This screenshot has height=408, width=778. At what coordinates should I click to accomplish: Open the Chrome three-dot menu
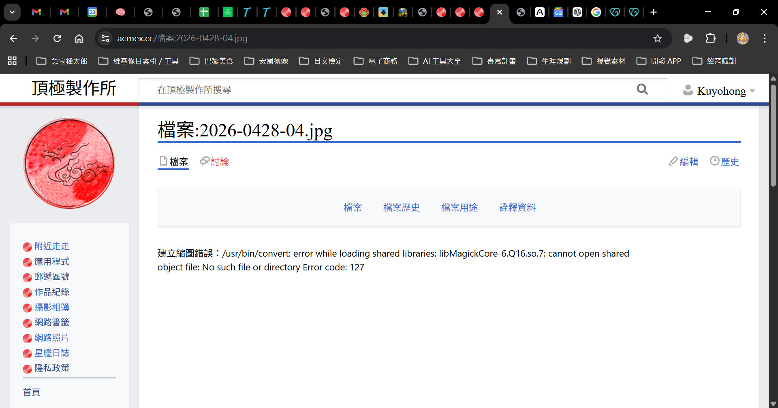pyautogui.click(x=764, y=38)
